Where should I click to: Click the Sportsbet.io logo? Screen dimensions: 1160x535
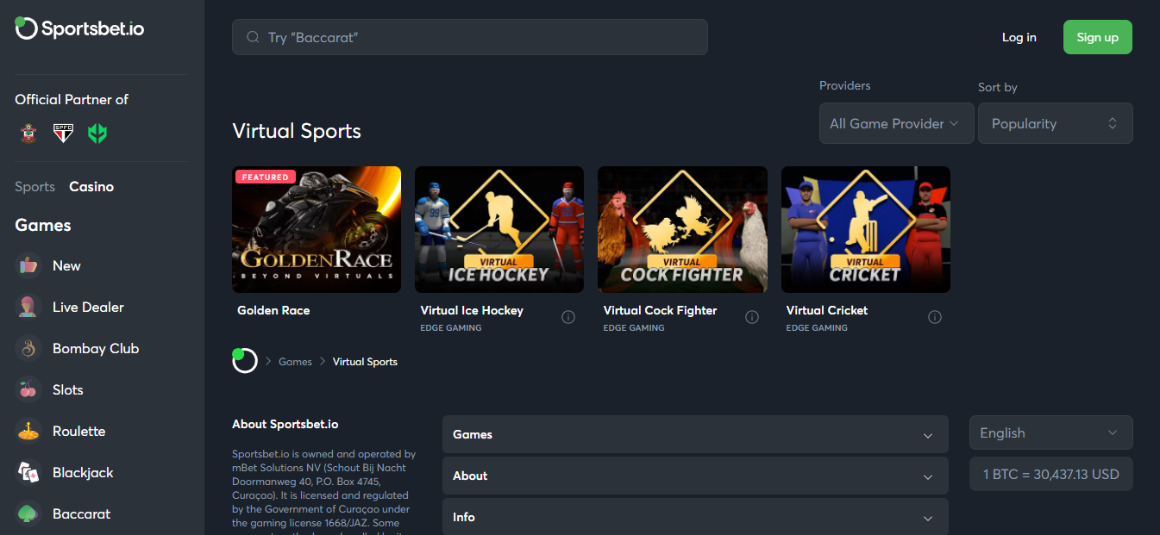click(79, 28)
